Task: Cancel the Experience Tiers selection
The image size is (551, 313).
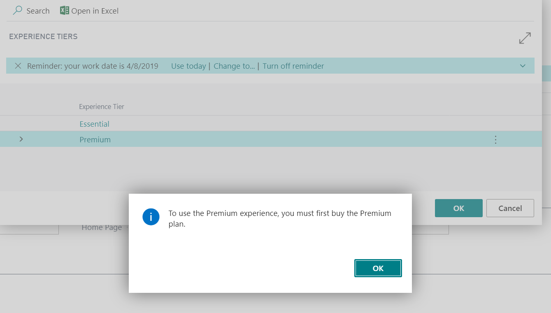Action: tap(510, 208)
